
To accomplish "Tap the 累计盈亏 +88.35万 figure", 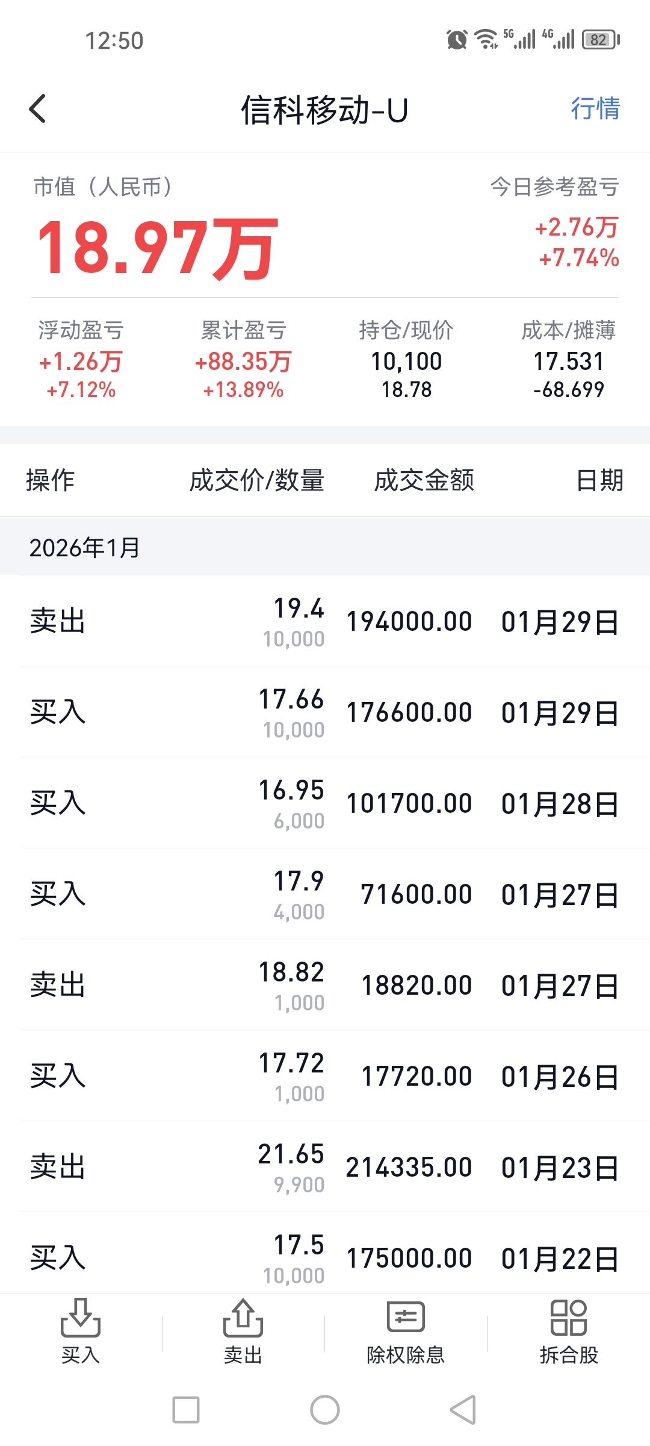I will [x=243, y=361].
